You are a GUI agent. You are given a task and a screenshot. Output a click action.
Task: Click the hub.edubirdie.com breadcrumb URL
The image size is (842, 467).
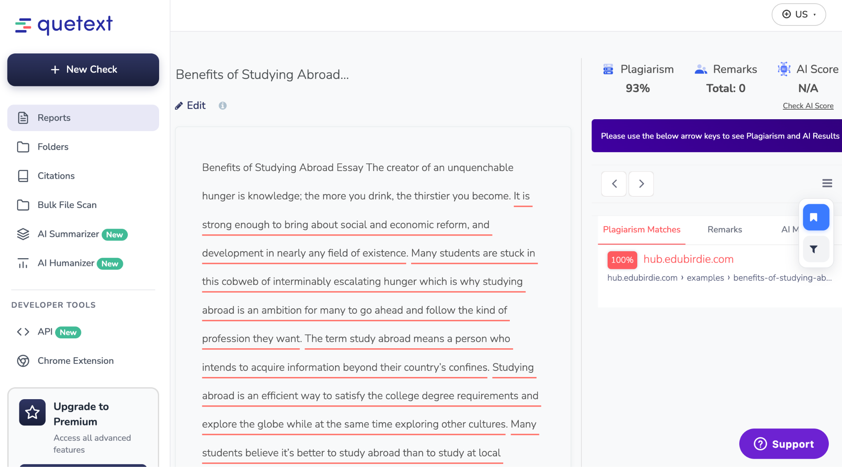coord(719,278)
